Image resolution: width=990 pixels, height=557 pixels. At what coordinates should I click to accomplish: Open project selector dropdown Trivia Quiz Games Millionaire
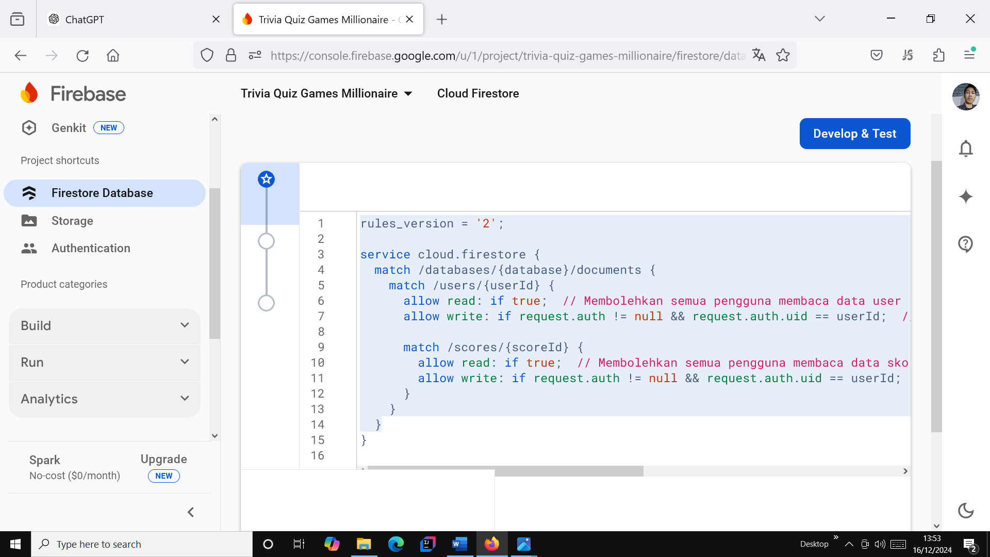click(326, 93)
